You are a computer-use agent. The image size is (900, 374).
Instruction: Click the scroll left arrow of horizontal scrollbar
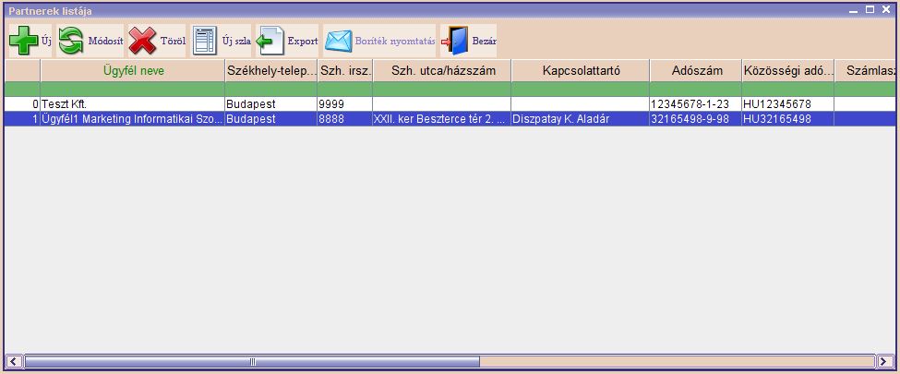pos(14,361)
